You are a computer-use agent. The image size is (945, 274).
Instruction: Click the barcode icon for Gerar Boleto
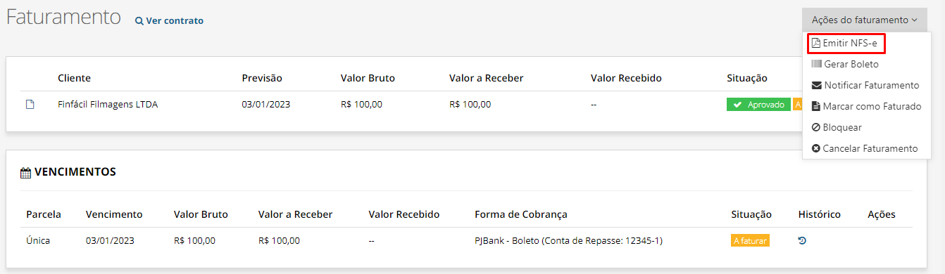coord(816,64)
